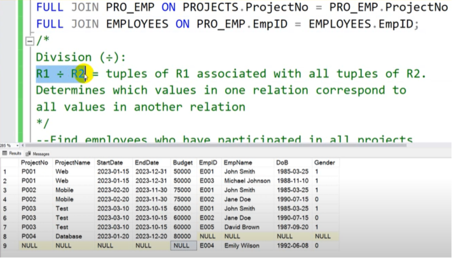452x258 pixels.
Task: Select row 8 header in results
Action: [5, 236]
